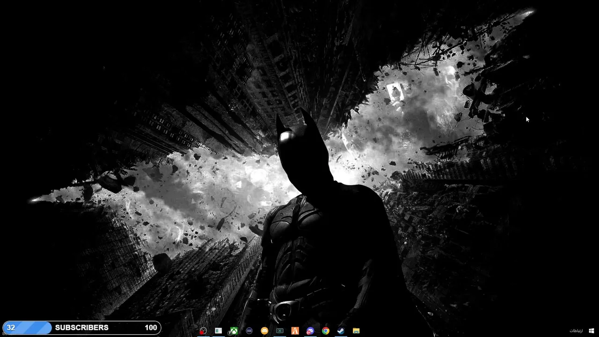Viewport: 599px width, 337px height.
Task: Click the subscribers progress bar
Action: click(82, 328)
